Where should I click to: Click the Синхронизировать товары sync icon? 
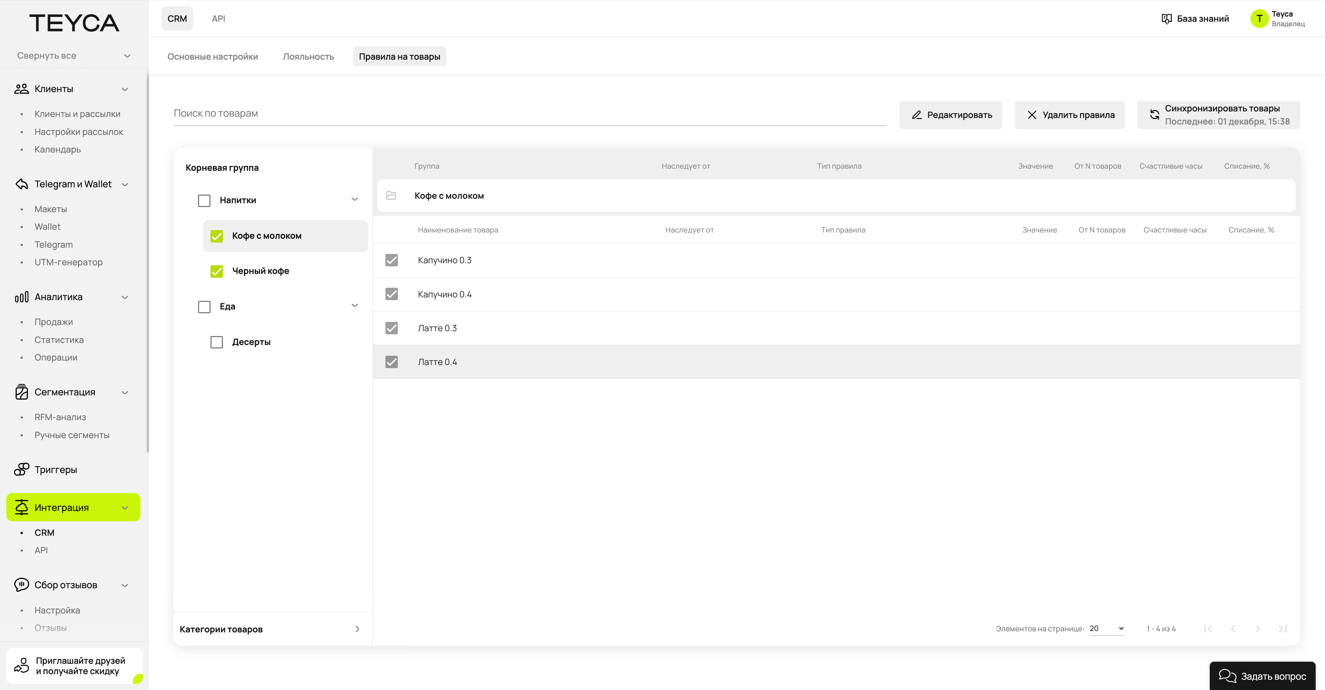1154,115
